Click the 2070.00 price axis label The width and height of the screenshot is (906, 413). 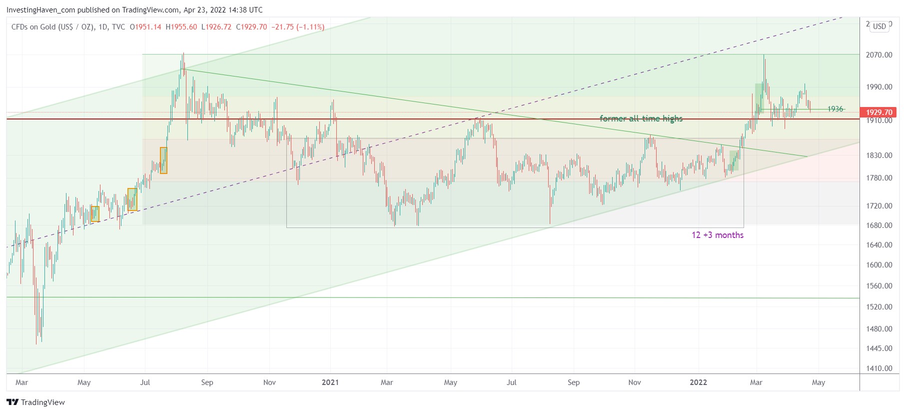tap(879, 55)
